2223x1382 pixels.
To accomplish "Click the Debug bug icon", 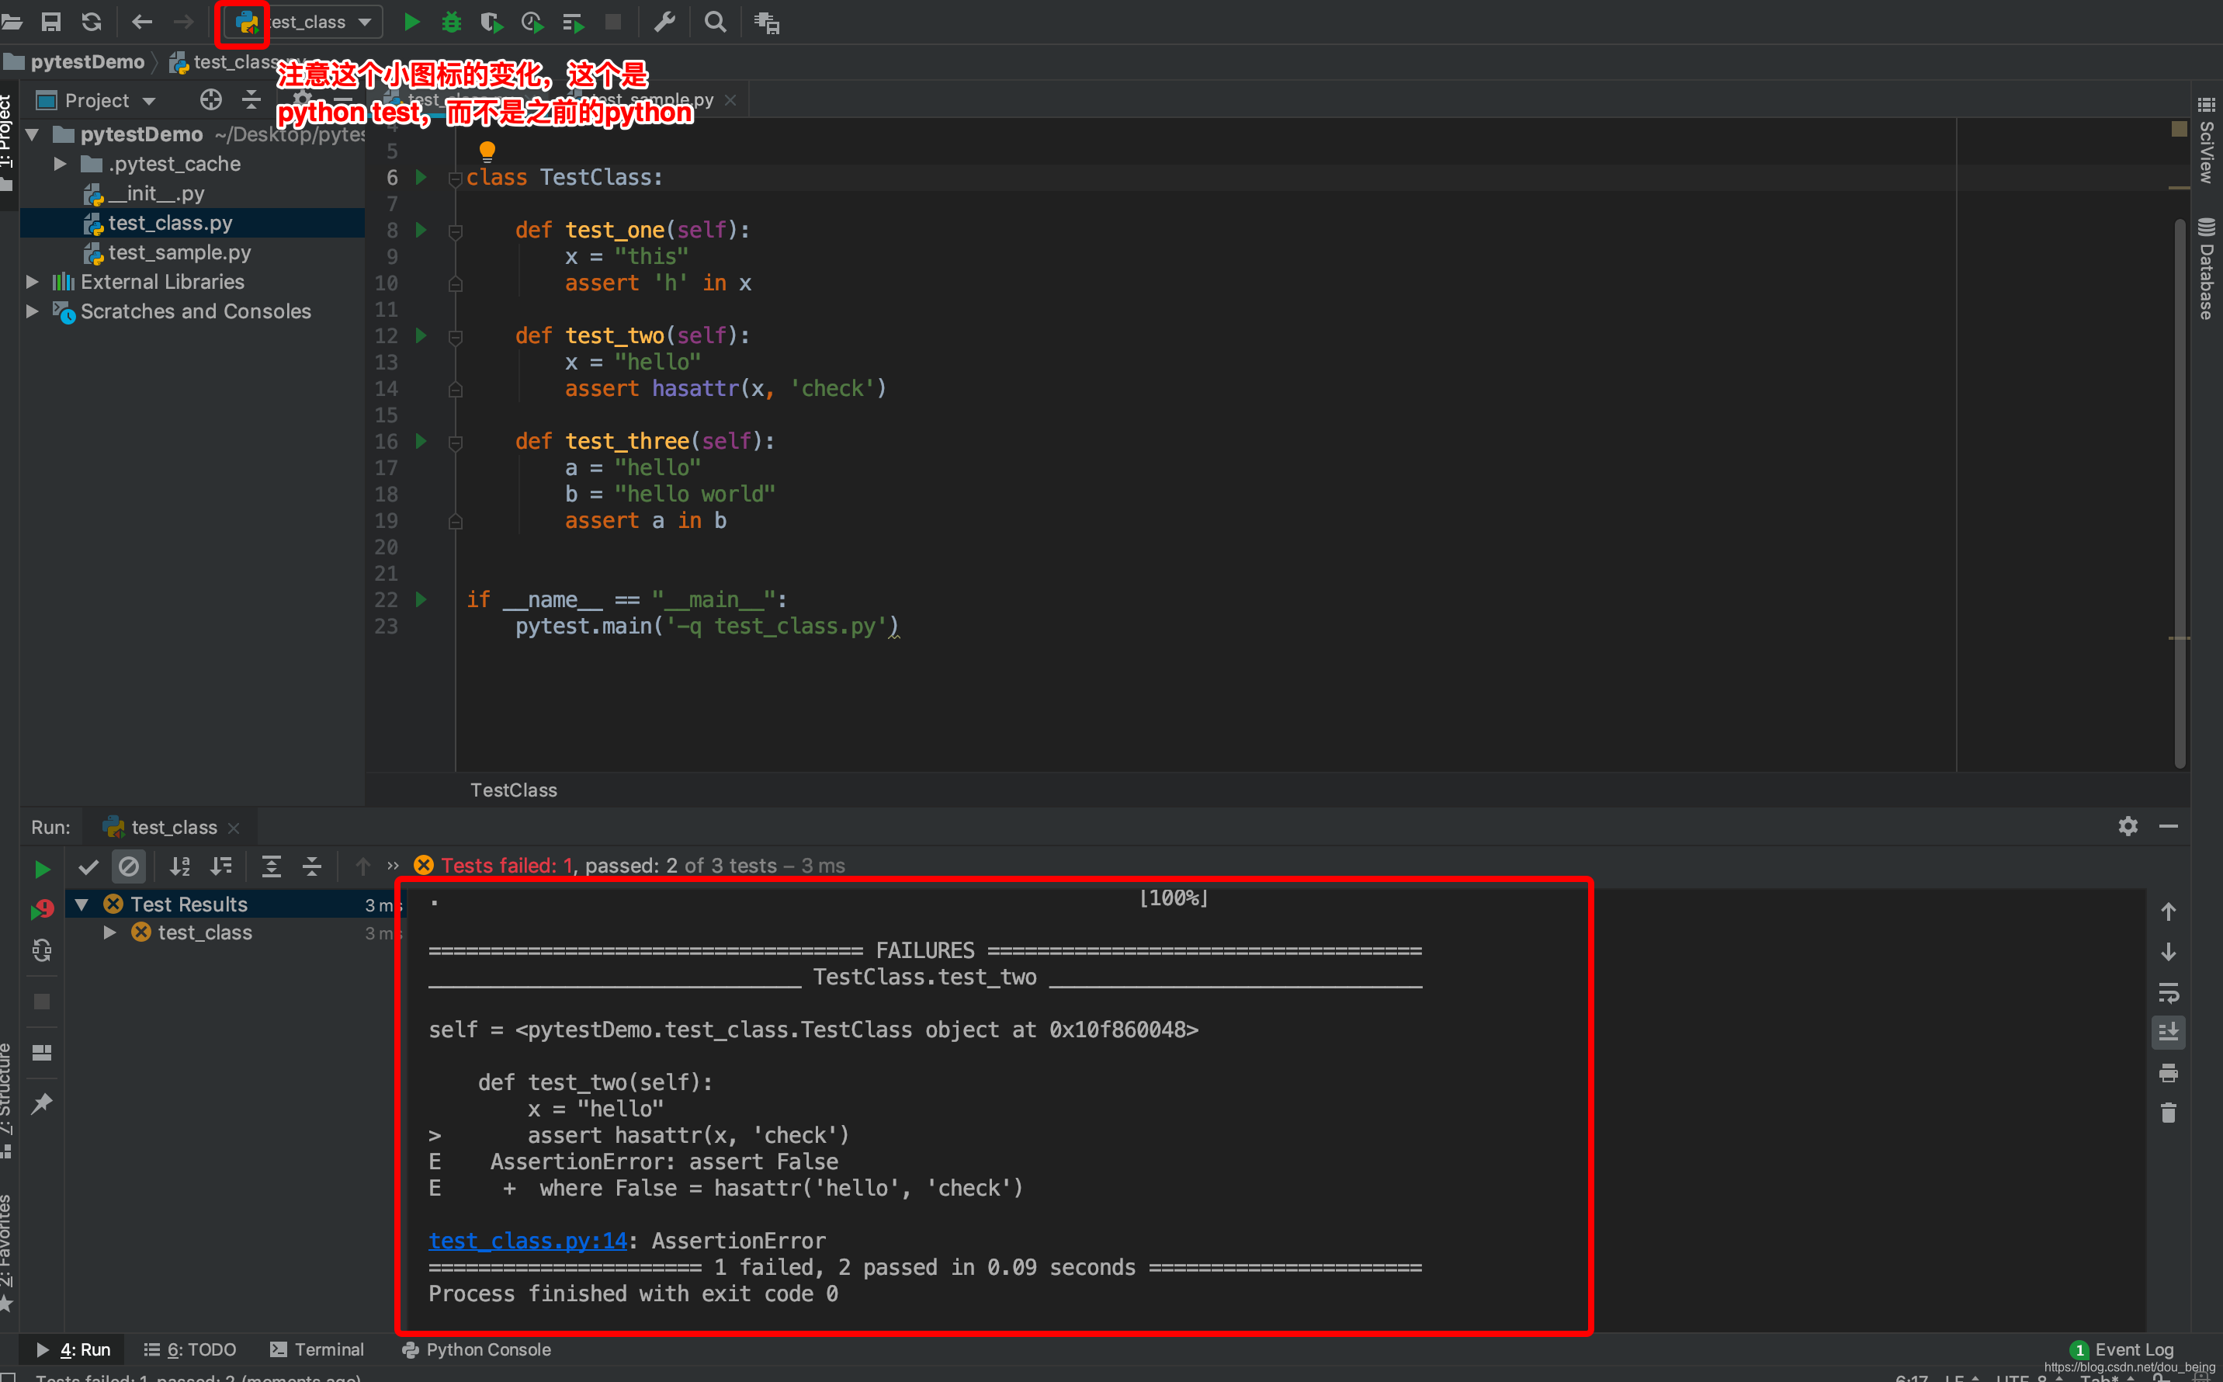I will [452, 22].
